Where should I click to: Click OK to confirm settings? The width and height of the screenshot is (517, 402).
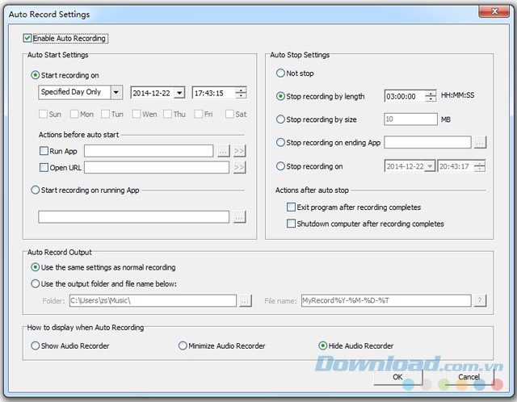[x=397, y=377]
